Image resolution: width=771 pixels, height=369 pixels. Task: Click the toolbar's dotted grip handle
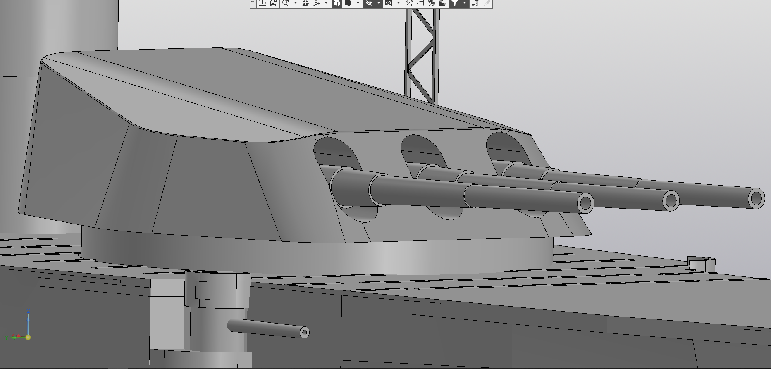(253, 3)
